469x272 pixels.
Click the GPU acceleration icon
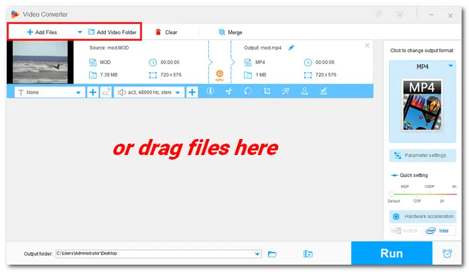(x=220, y=75)
